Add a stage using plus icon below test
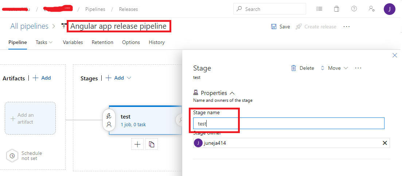Image resolution: width=402 pixels, height=176 pixels. [137, 144]
